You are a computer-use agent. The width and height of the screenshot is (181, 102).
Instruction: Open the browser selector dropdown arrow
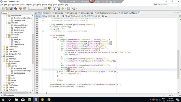click(52, 8)
